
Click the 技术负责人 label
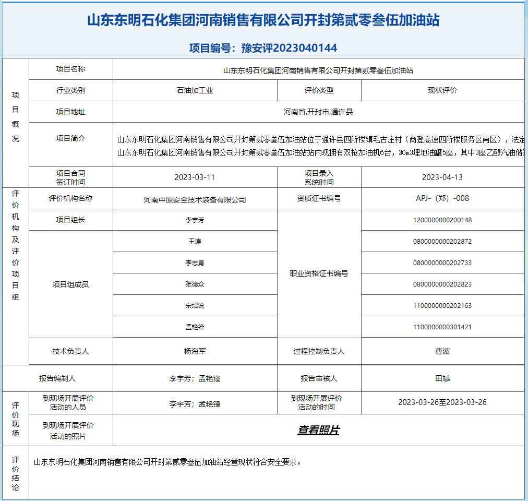pyautogui.click(x=71, y=351)
